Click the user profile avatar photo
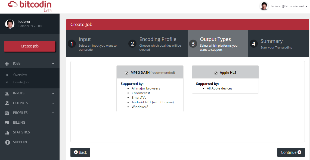Viewport: 310px width, 160px height. click(264, 6)
